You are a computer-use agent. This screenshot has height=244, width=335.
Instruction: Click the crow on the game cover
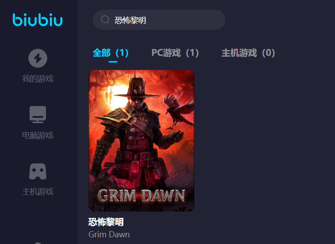point(179,111)
